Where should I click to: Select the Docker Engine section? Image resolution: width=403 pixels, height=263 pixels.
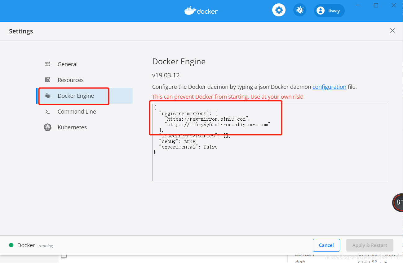pos(84,96)
